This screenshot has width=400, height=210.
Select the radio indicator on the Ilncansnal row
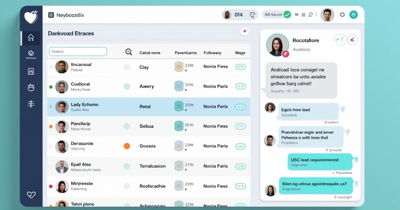(50, 67)
